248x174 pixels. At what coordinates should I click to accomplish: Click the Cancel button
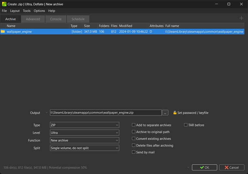[232, 167]
